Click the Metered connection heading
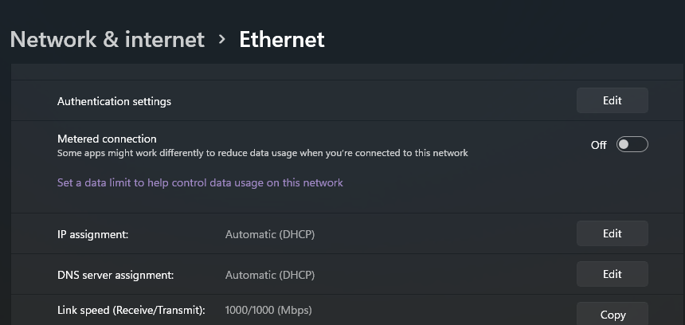Screen dimensions: 685x325 coord(107,139)
